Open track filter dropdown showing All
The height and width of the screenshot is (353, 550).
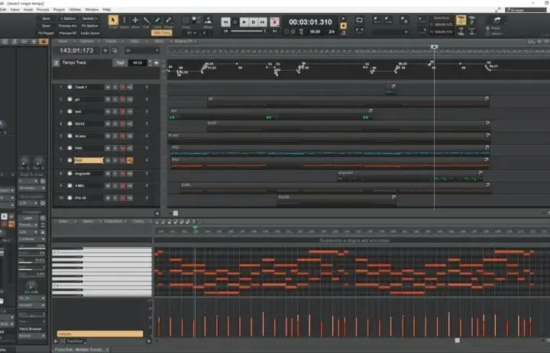(x=142, y=51)
